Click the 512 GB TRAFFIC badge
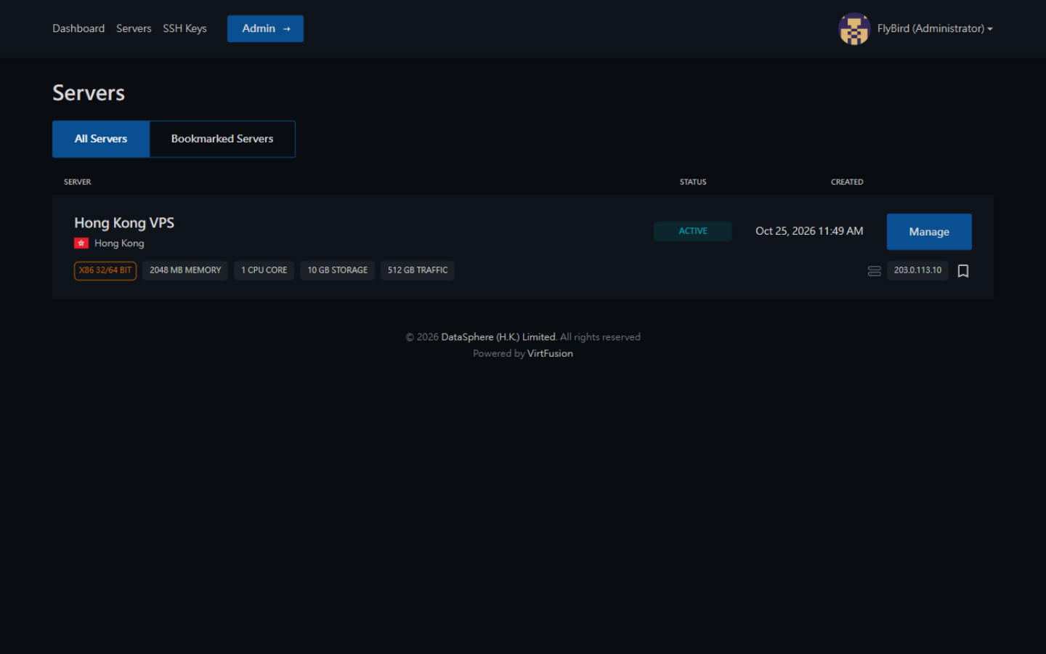The width and height of the screenshot is (1046, 654). click(418, 270)
